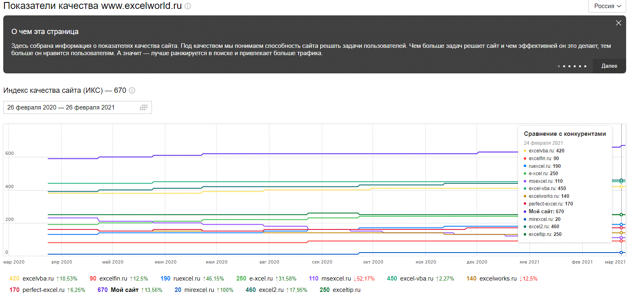Click mirexcel.ru marker near chart bottom
This screenshot has height=300, width=631.
pos(621,253)
